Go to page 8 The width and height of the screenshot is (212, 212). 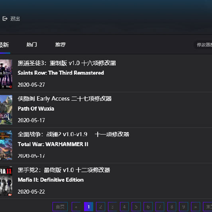pyautogui.click(x=172, y=207)
